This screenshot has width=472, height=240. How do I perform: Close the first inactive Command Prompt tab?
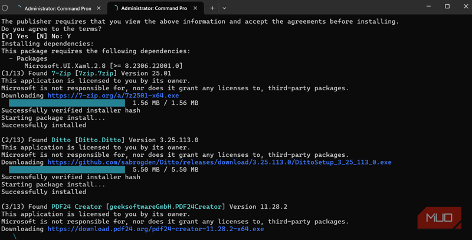pyautogui.click(x=100, y=8)
